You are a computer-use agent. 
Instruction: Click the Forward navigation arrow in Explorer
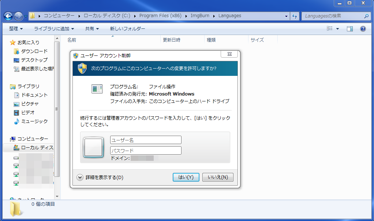point(18,16)
